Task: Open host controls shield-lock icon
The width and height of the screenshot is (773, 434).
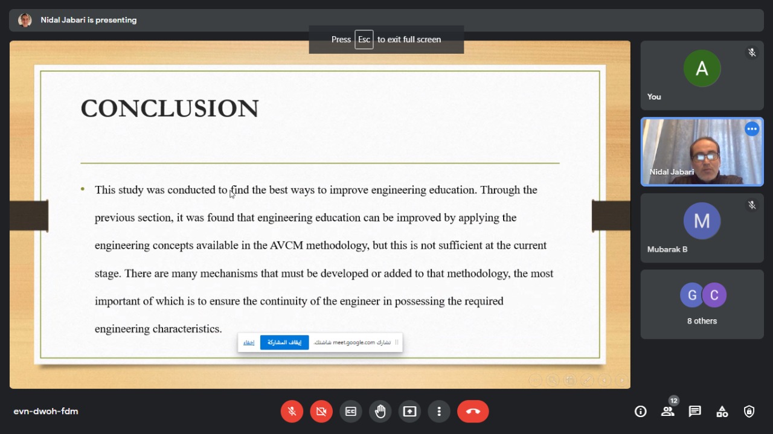Action: (749, 412)
